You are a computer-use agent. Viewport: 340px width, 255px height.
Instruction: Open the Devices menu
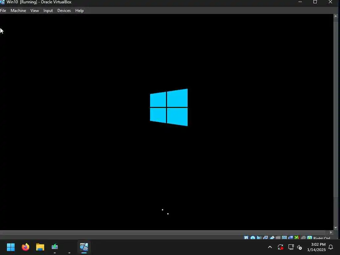coord(64,10)
